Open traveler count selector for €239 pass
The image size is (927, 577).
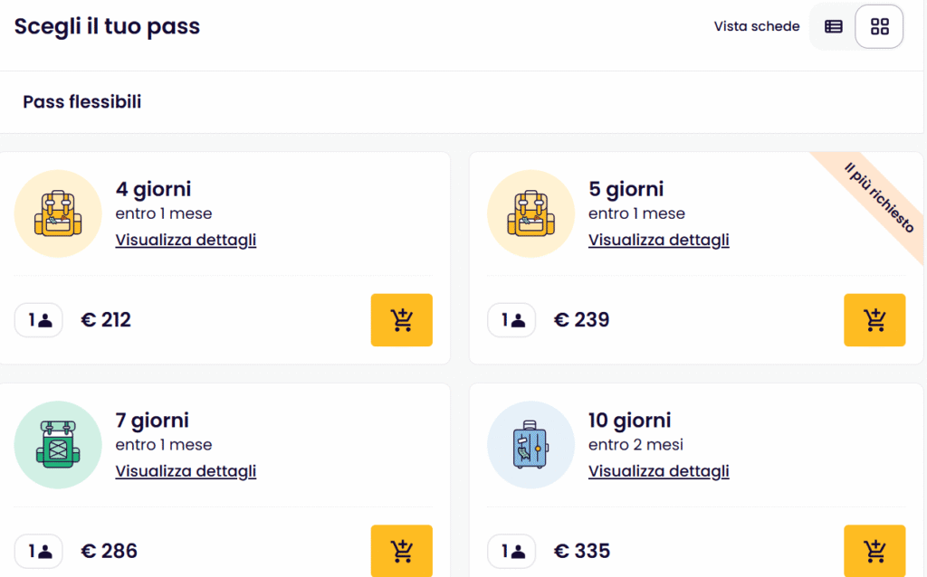[511, 320]
